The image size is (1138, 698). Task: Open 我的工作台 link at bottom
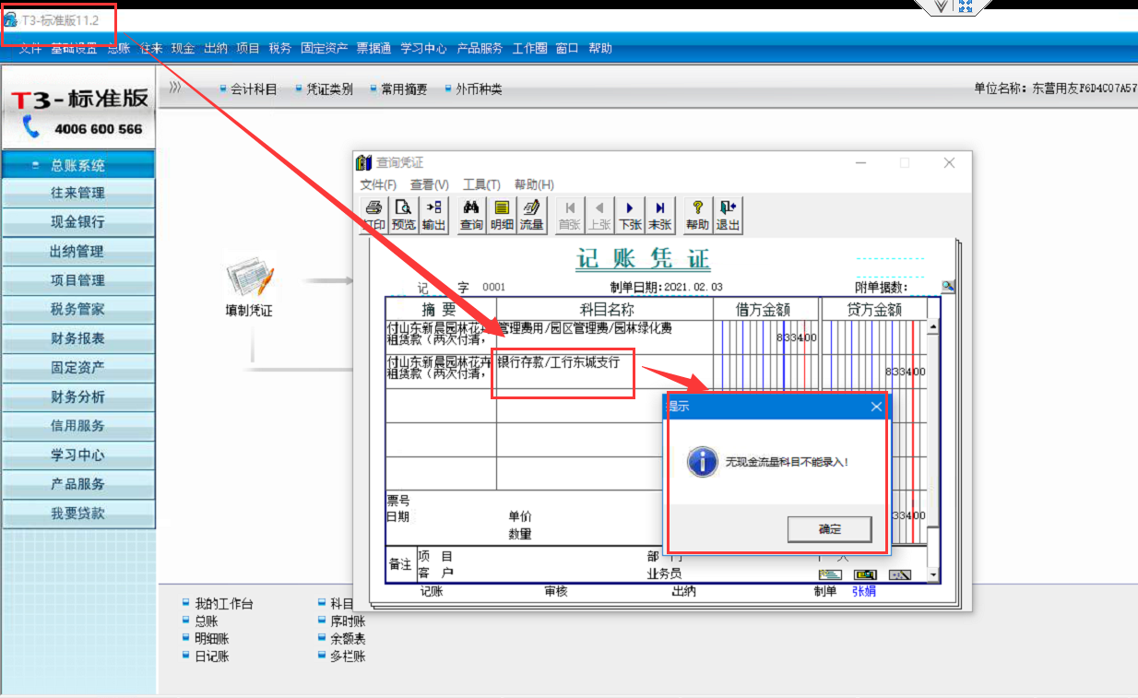(x=223, y=604)
